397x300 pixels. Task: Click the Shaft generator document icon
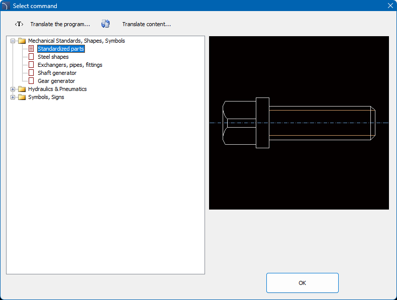click(31, 73)
